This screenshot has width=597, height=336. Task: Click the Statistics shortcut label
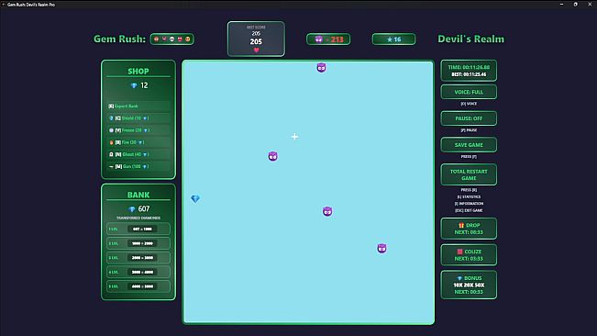[x=469, y=197]
